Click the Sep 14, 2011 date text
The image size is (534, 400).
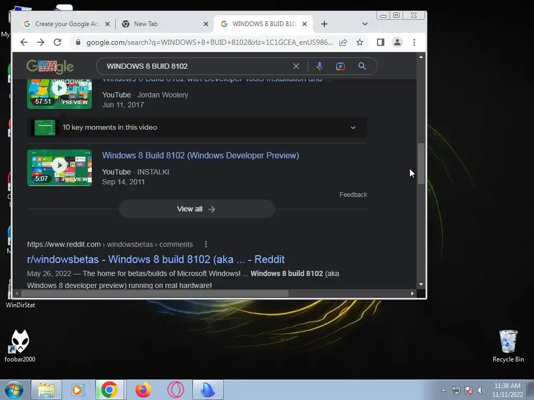click(x=123, y=182)
